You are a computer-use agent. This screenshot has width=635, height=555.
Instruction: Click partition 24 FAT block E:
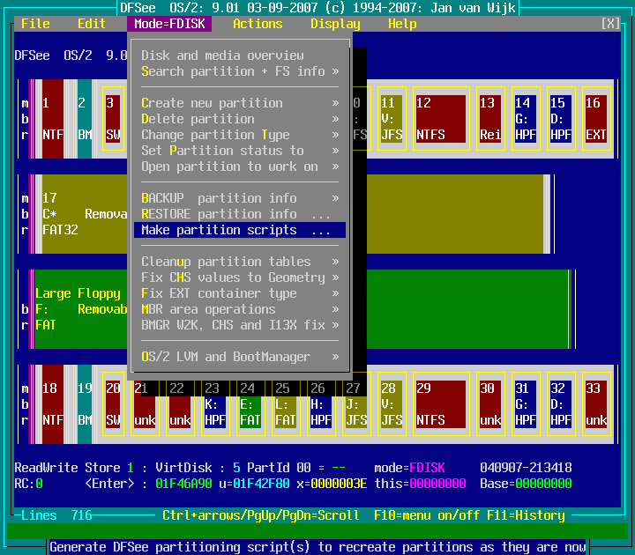tap(250, 403)
